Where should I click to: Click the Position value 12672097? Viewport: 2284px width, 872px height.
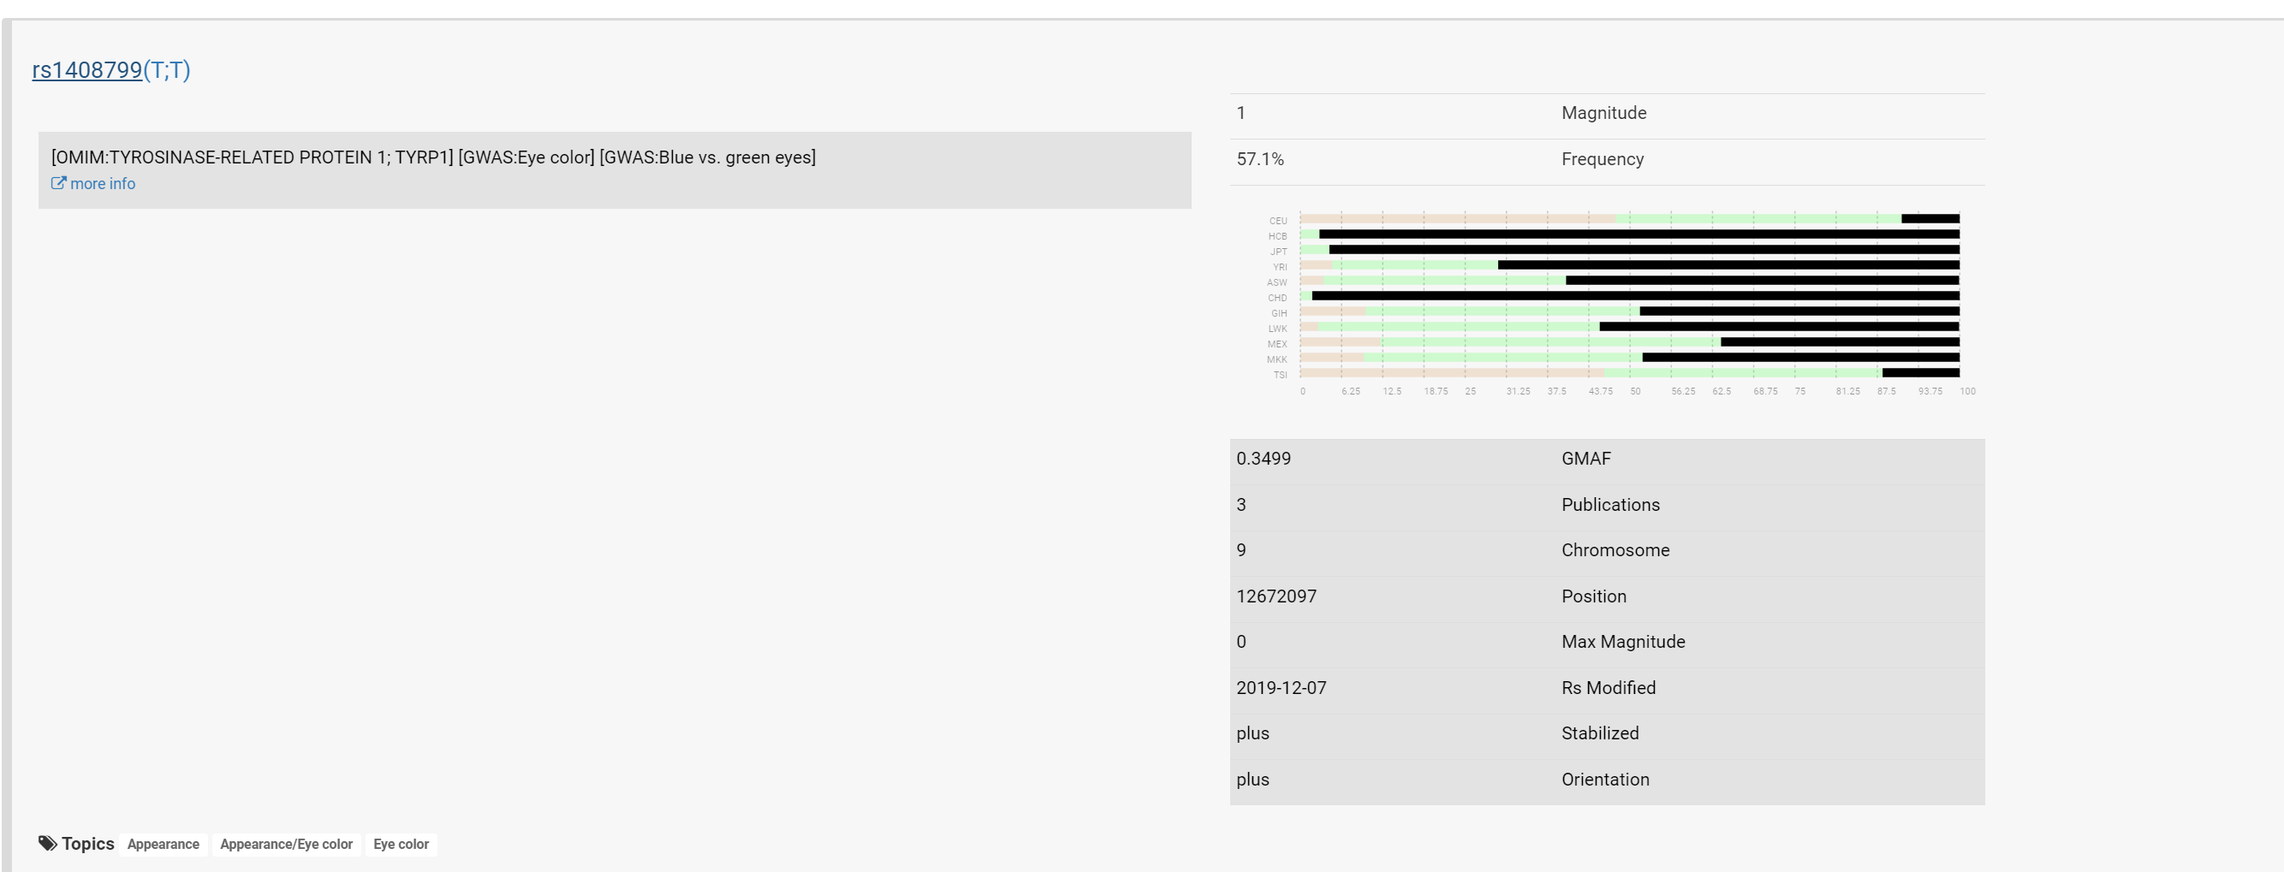click(x=1276, y=596)
